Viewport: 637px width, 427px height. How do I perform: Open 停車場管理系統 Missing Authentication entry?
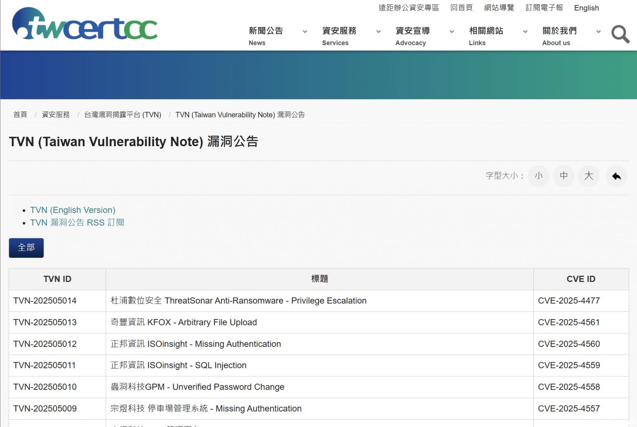click(x=206, y=408)
